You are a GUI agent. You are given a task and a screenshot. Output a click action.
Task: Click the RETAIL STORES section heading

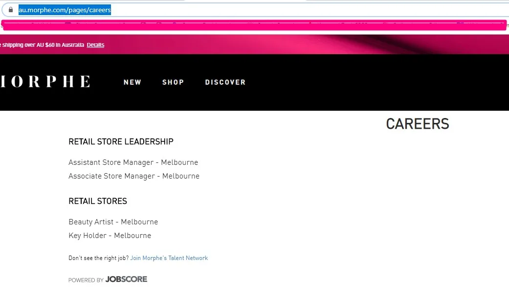(97, 201)
